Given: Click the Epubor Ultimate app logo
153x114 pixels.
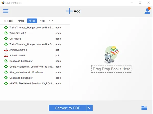Looking at the screenshot, I should (3, 3).
